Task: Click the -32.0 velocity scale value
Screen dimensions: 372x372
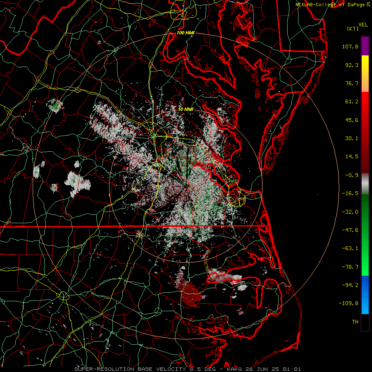Action: [x=350, y=212]
